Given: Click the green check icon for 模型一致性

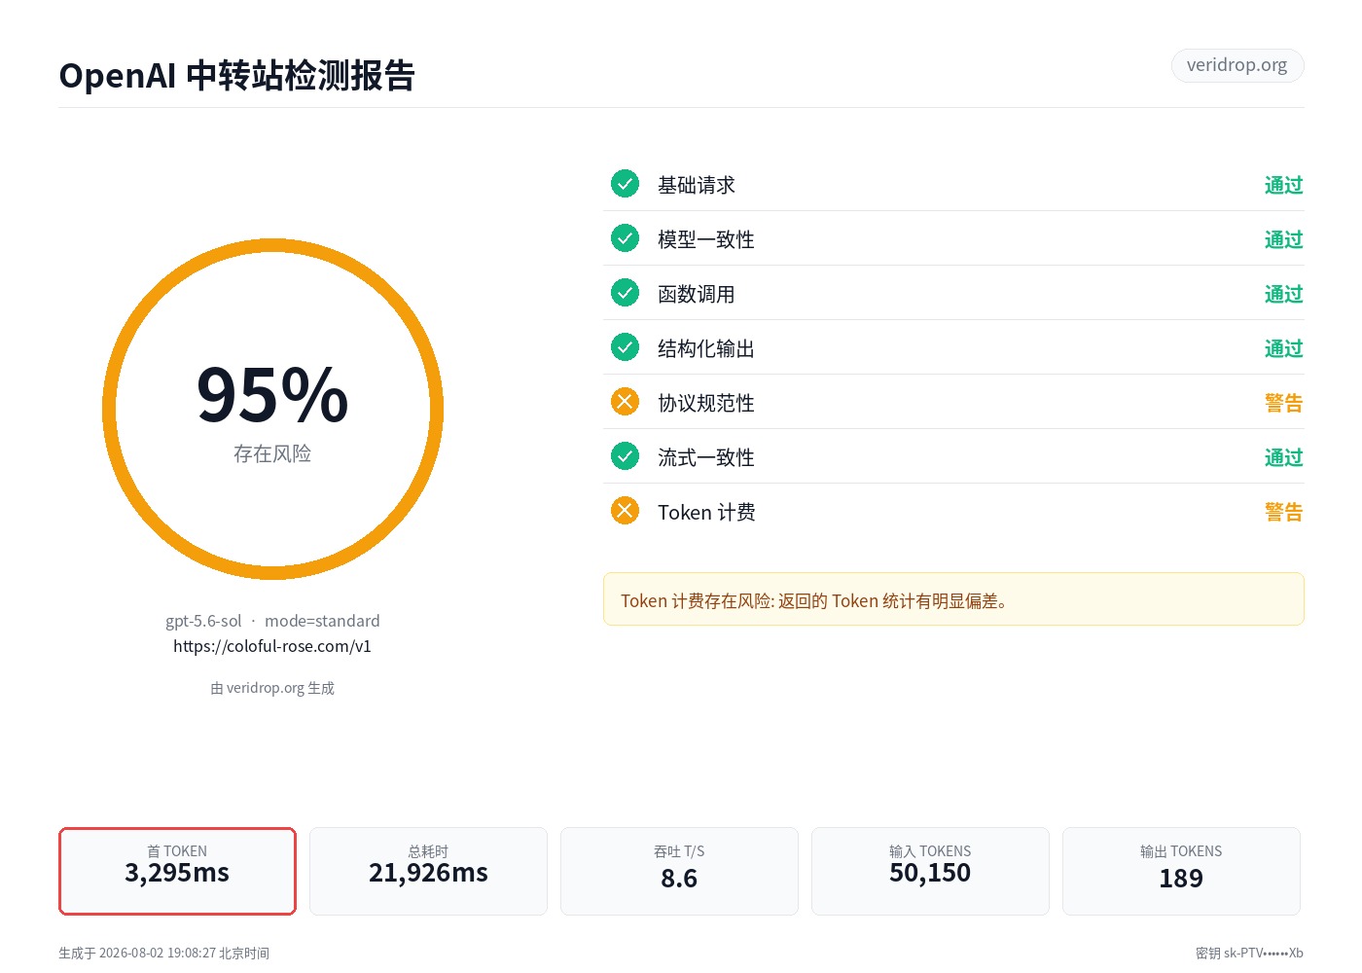Looking at the screenshot, I should pos(625,238).
